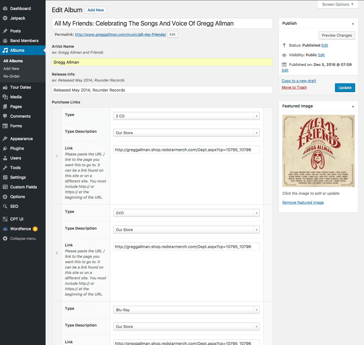Click the CPT UI grid icon
The image size is (364, 345).
5,219
